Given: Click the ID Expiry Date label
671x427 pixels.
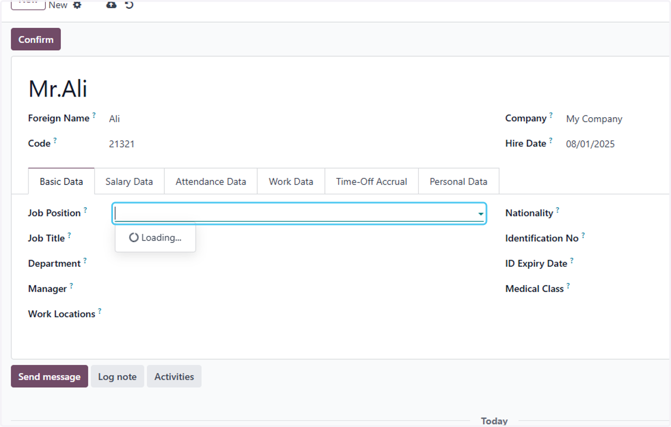Looking at the screenshot, I should click(x=536, y=263).
